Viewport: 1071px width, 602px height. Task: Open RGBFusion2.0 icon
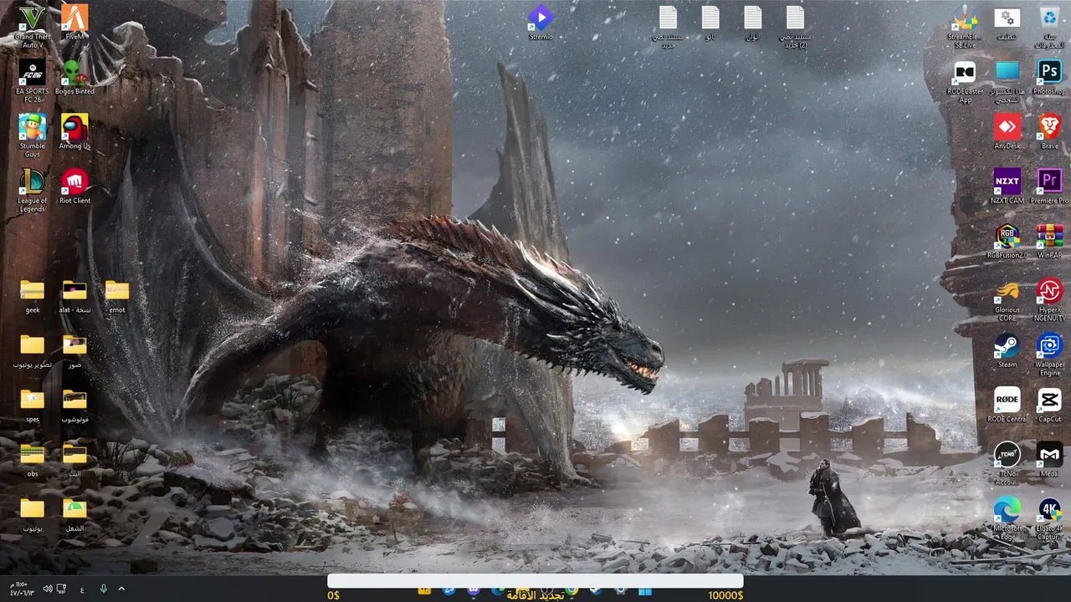click(1007, 241)
